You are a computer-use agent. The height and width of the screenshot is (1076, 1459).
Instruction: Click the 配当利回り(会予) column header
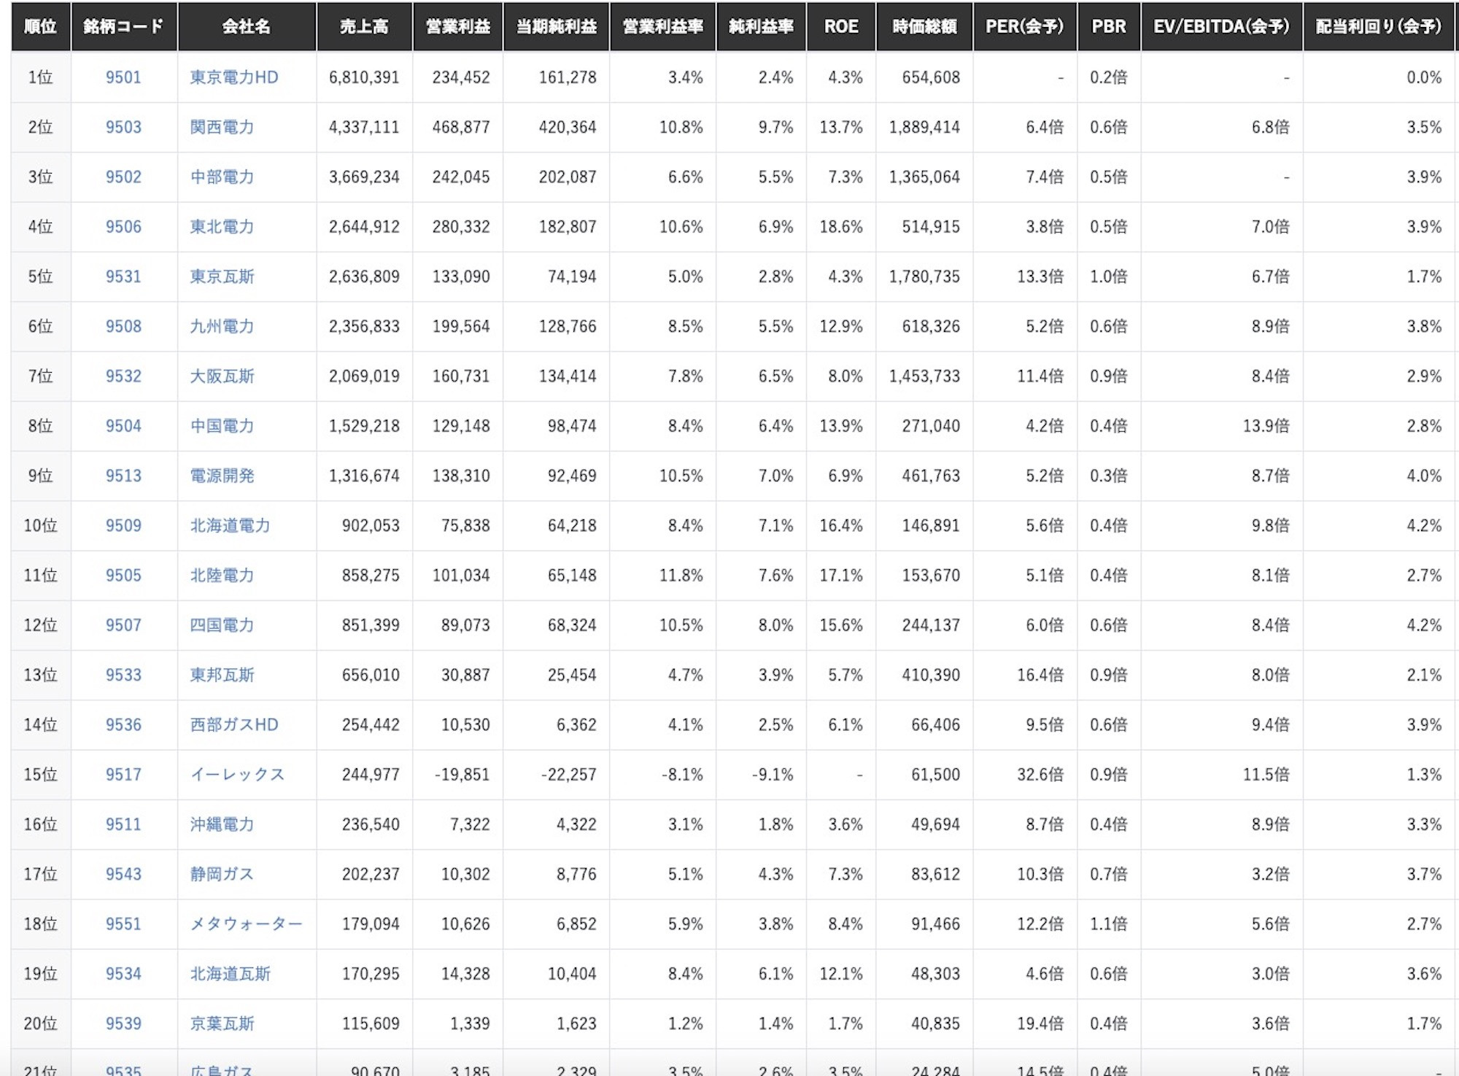point(1379,27)
